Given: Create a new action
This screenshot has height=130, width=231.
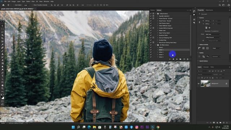Looking at the screenshot, I should (x=184, y=59).
